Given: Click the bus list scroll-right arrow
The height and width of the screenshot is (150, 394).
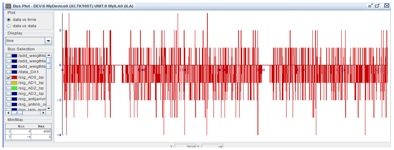Looking at the screenshot, I should 43,113.
